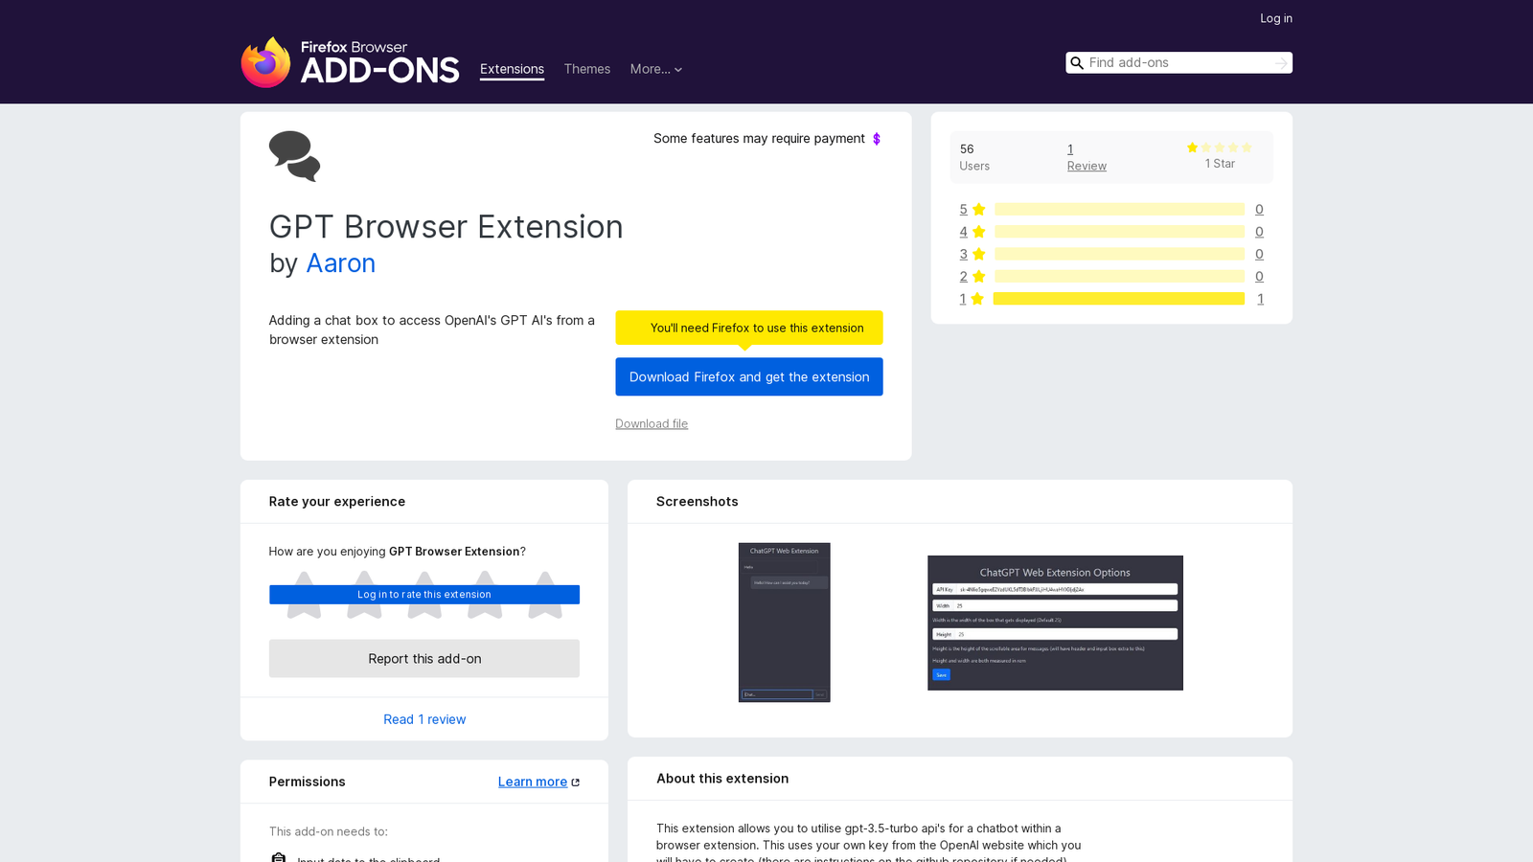This screenshot has height=862, width=1533.
Task: Click the GPT extension chat bubbles icon
Action: [x=294, y=156]
